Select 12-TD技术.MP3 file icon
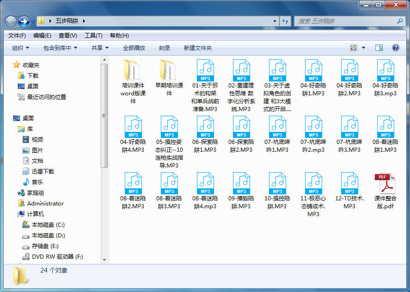 [x=349, y=184]
